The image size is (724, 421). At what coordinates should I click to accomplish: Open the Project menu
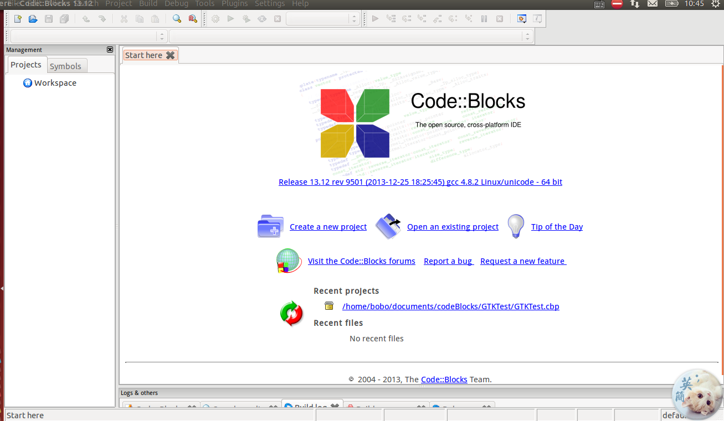(119, 4)
